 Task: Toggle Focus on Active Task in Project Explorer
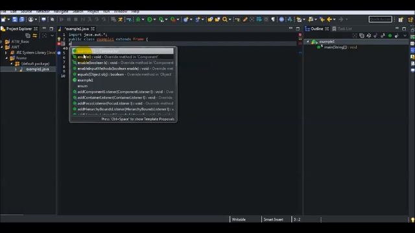point(44,36)
